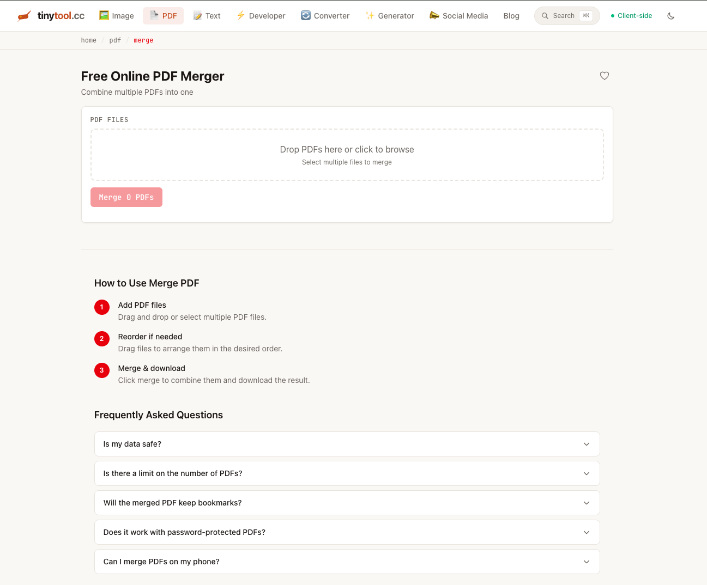Favorite this tool with the heart icon
The height and width of the screenshot is (585, 707).
click(604, 76)
